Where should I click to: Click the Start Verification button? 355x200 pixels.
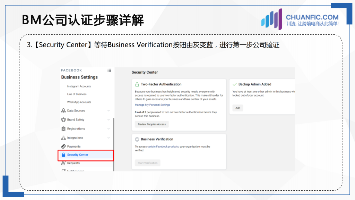[148, 163]
